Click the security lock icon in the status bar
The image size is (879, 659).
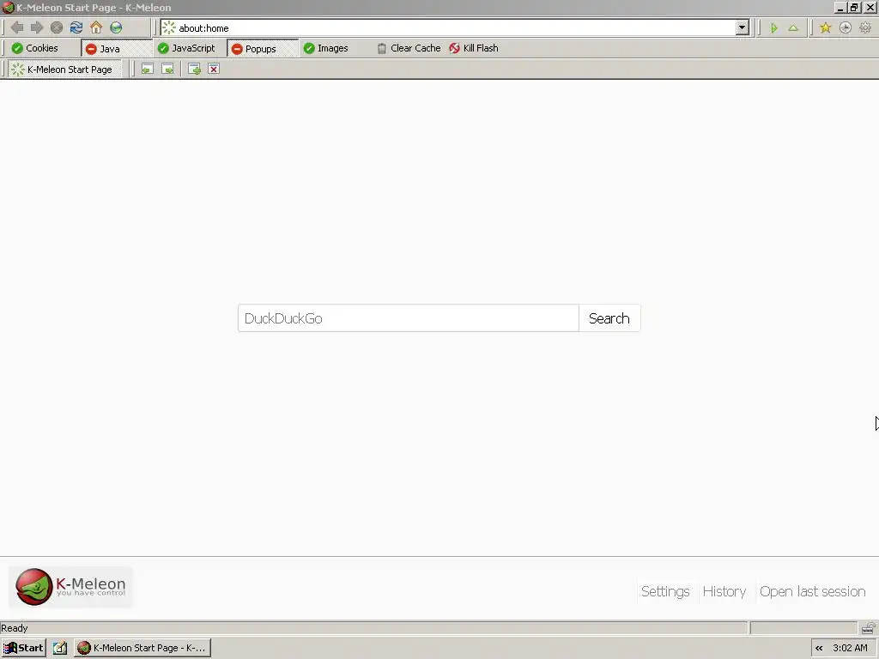tap(869, 627)
